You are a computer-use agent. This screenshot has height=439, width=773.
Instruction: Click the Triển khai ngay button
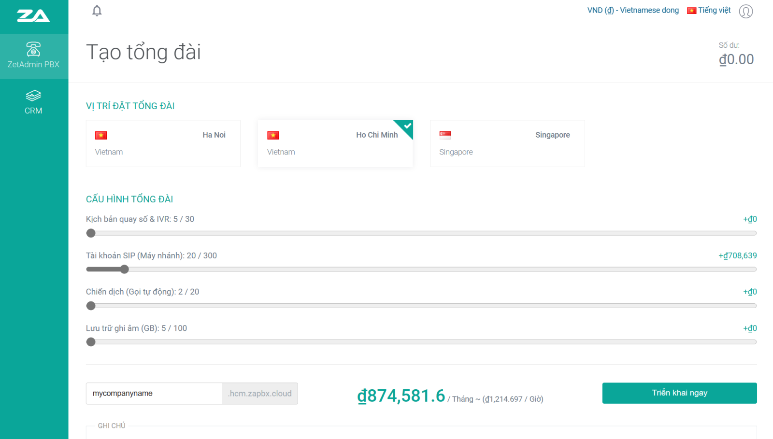[x=679, y=393]
